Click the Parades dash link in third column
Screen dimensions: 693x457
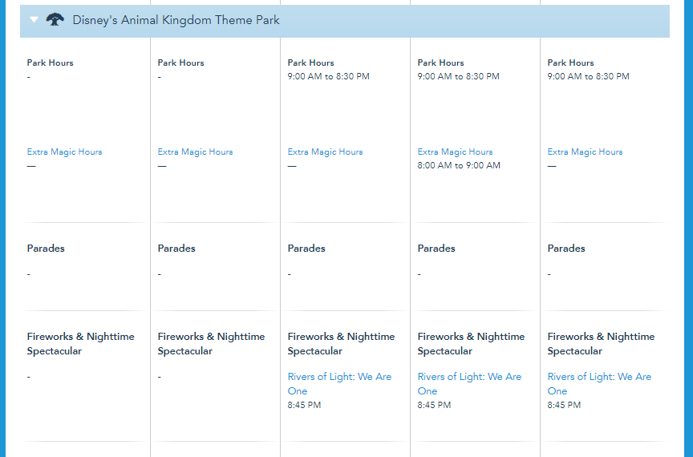(289, 274)
